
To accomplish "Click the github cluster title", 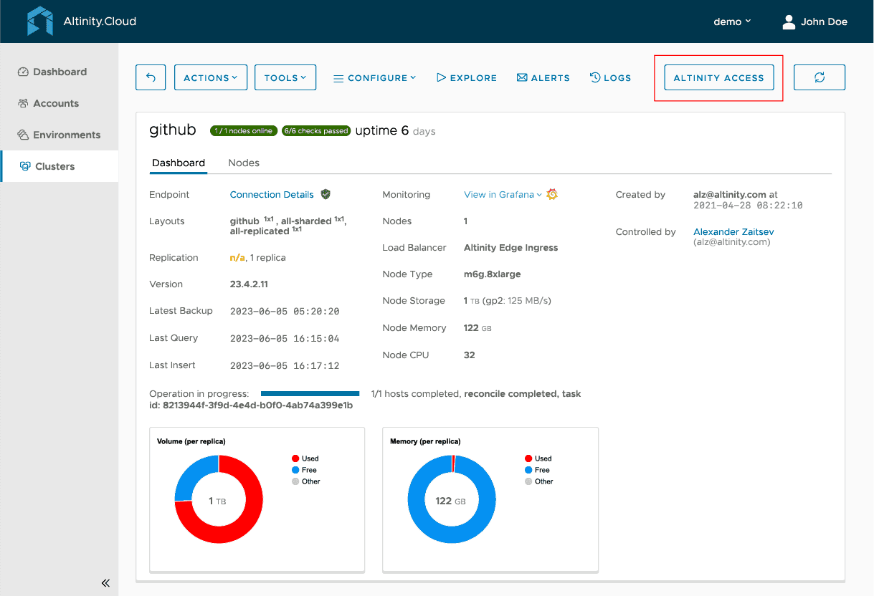I will [173, 130].
